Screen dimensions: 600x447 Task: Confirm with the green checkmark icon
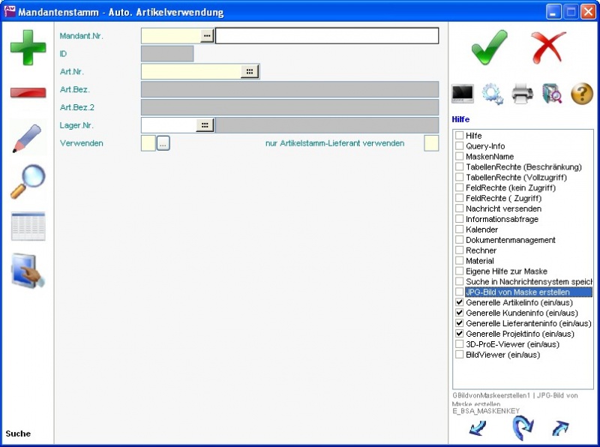489,47
